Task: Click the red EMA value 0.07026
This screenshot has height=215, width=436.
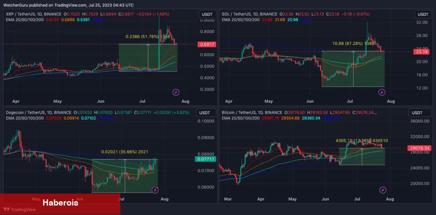Action: pyautogui.click(x=53, y=118)
